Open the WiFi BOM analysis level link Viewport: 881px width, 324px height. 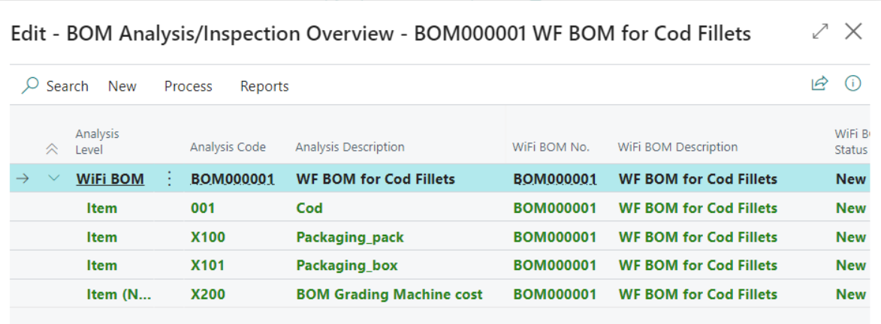(110, 178)
